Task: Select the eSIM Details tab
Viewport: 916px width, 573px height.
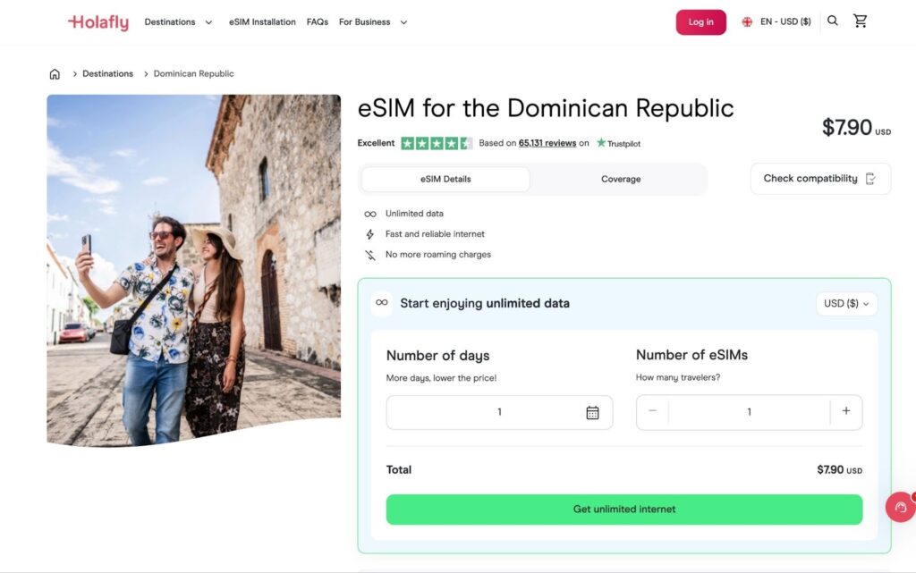Action: pyautogui.click(x=445, y=180)
